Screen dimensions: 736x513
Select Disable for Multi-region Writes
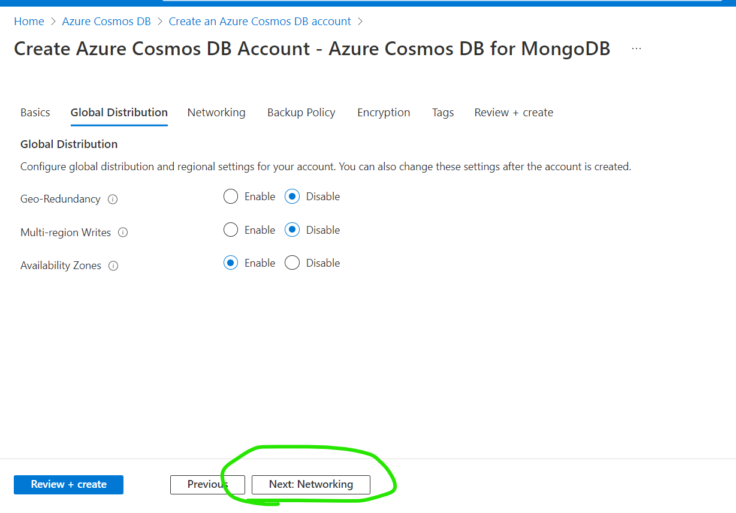(292, 230)
